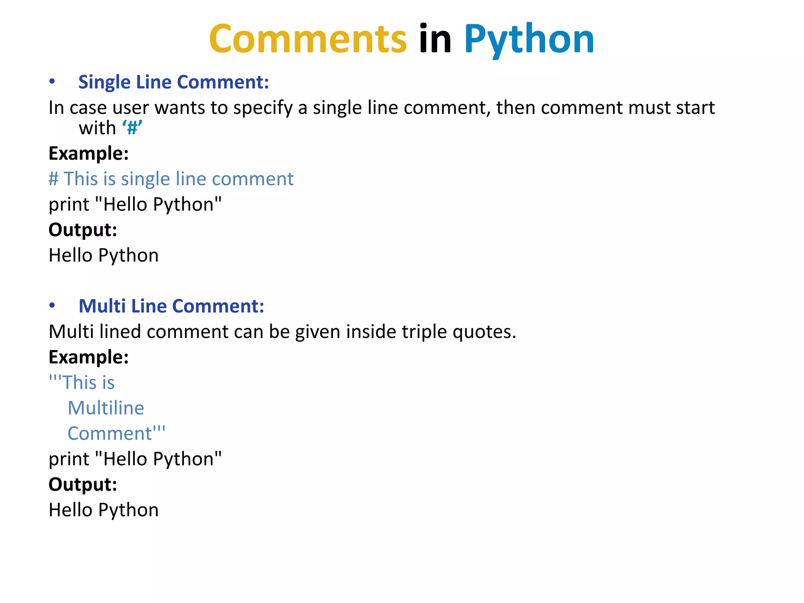Screen dimensions: 804x603
Task: Click the second print "Hello Python" line
Action: (x=135, y=459)
